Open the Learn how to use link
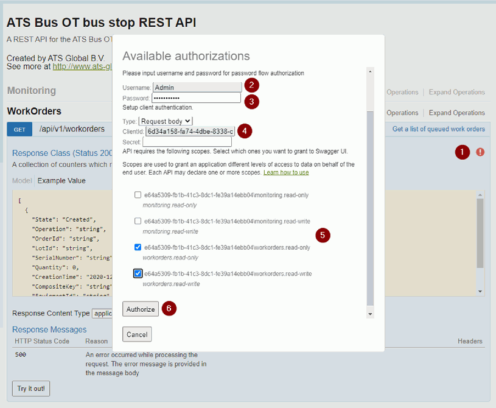Image resolution: width=496 pixels, height=408 pixels. [x=286, y=172]
